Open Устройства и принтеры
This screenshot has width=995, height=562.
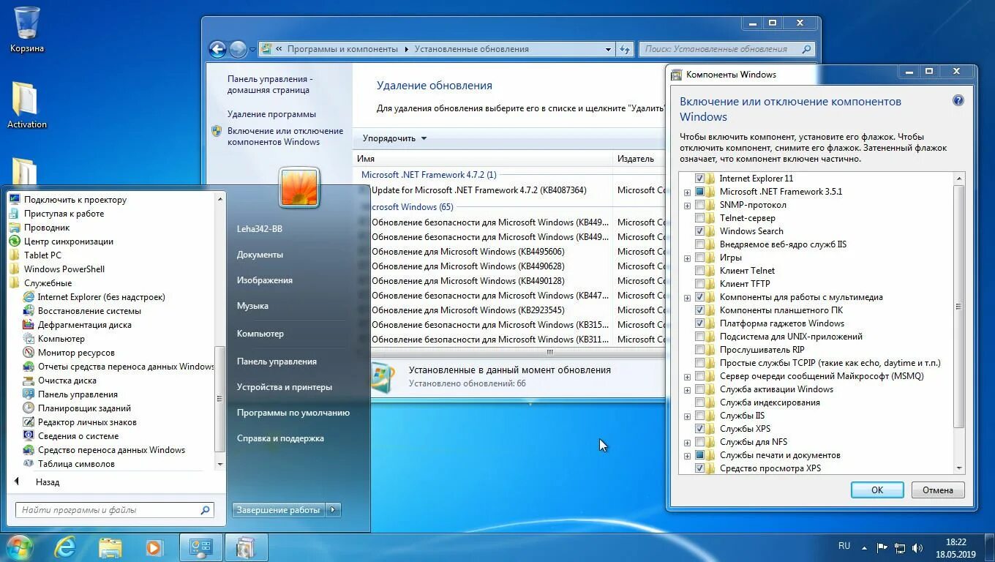tap(284, 387)
